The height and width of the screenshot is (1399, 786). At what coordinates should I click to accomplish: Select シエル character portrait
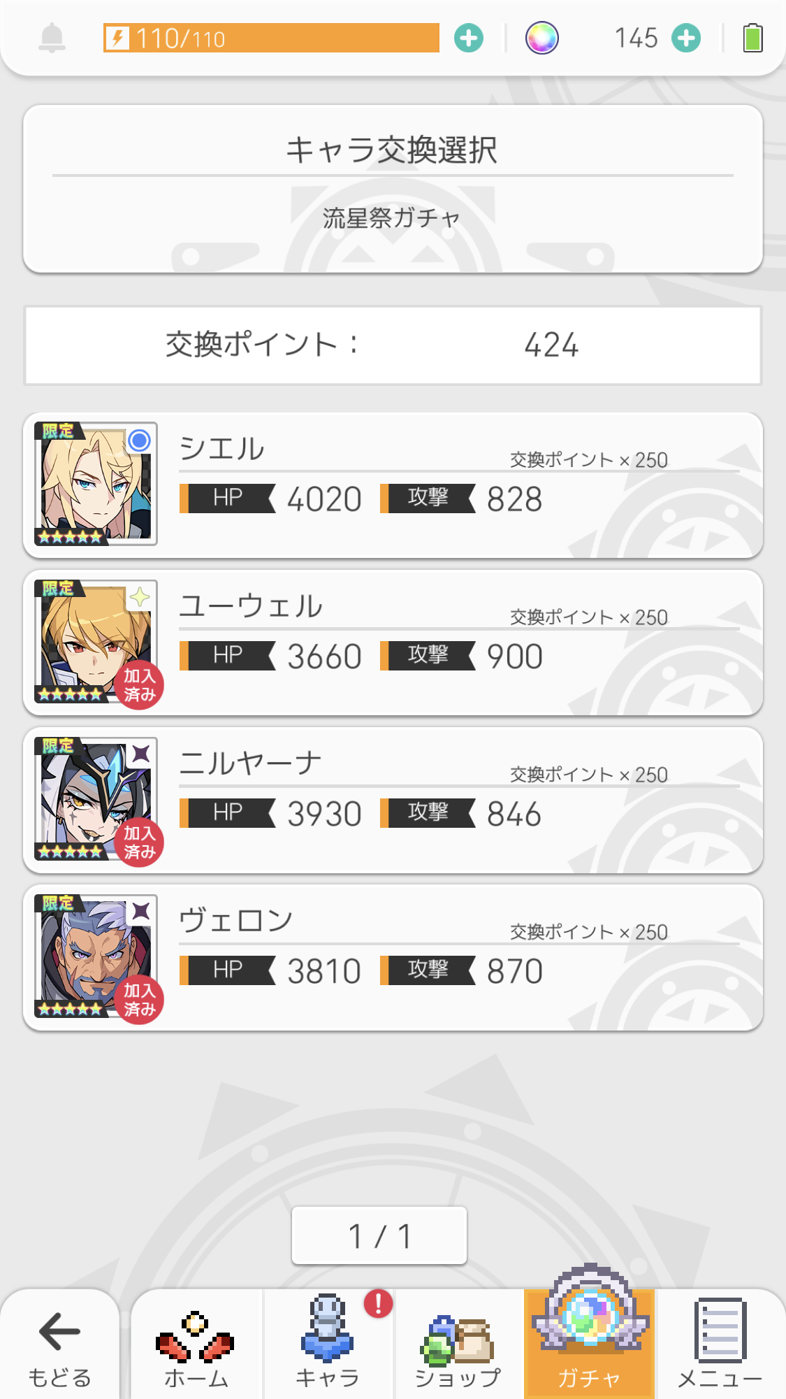tap(96, 484)
